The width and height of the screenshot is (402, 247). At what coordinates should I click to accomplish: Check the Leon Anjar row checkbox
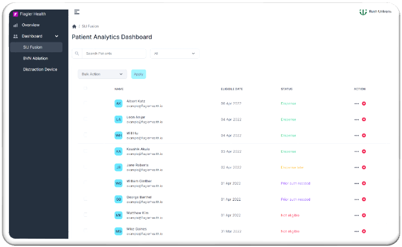pyautogui.click(x=85, y=119)
